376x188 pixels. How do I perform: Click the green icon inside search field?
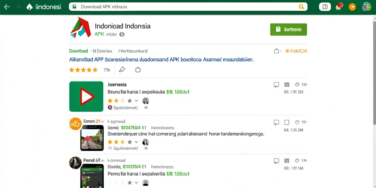(x=74, y=7)
